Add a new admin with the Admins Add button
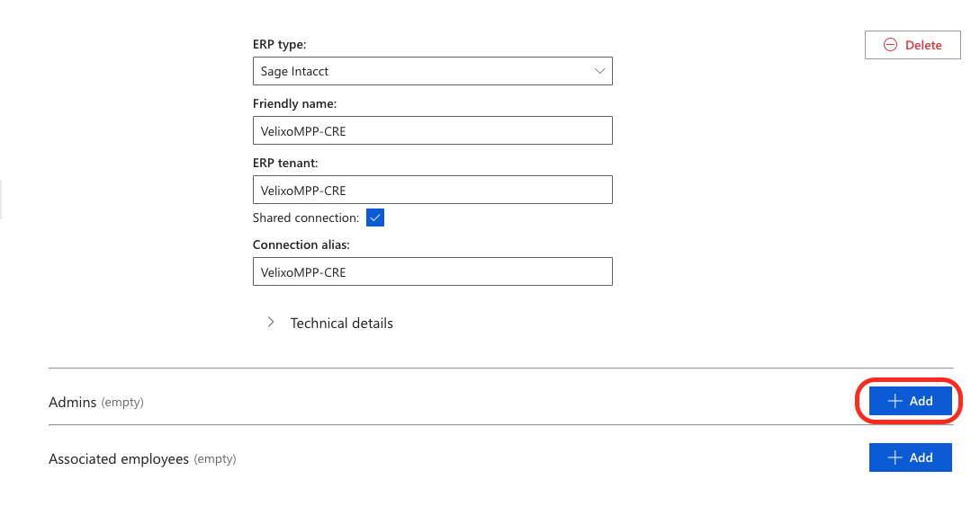Image resolution: width=980 pixels, height=506 pixels. point(910,401)
